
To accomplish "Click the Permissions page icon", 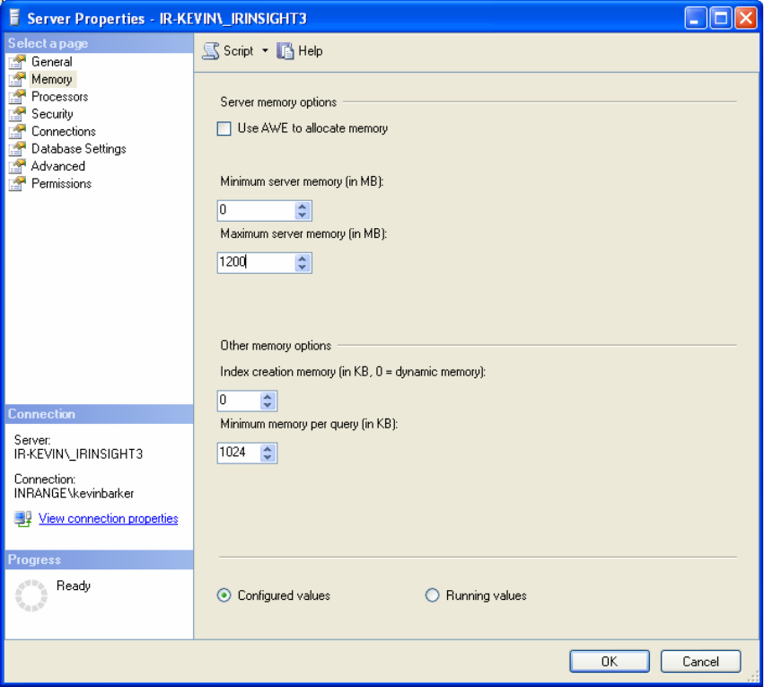I will point(17,184).
